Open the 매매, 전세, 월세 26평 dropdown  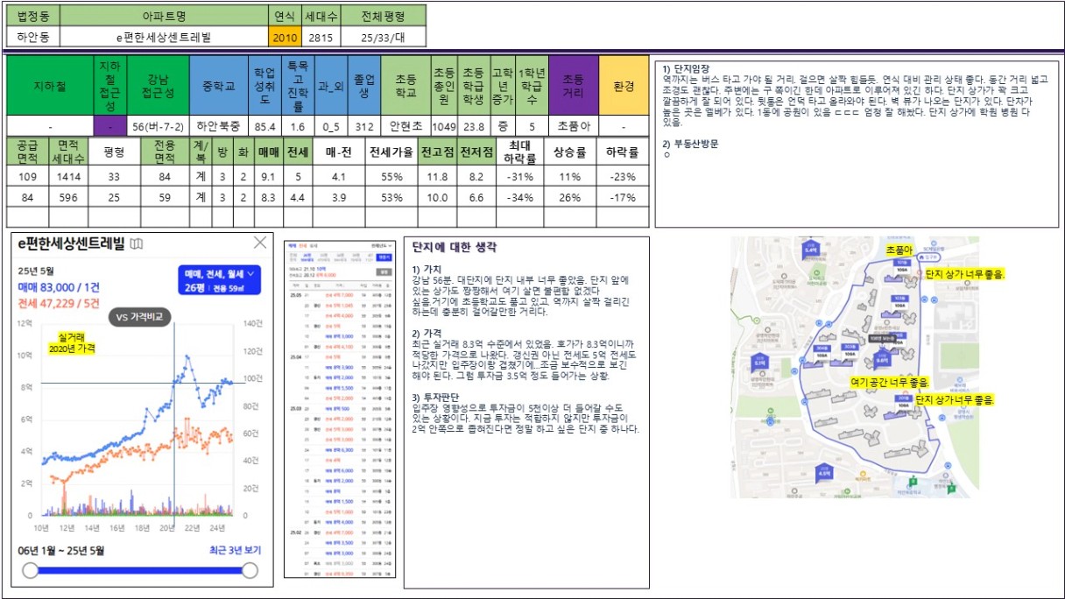[x=218, y=282]
